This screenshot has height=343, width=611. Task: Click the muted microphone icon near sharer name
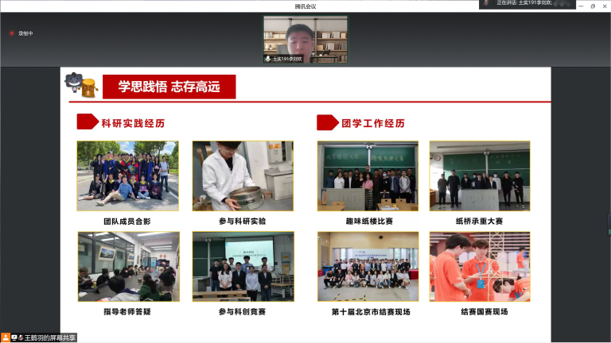(x=21, y=337)
